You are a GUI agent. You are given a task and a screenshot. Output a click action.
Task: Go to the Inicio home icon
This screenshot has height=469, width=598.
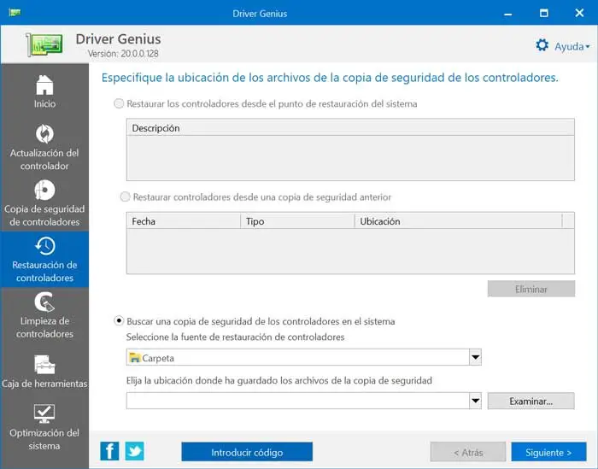click(x=44, y=85)
